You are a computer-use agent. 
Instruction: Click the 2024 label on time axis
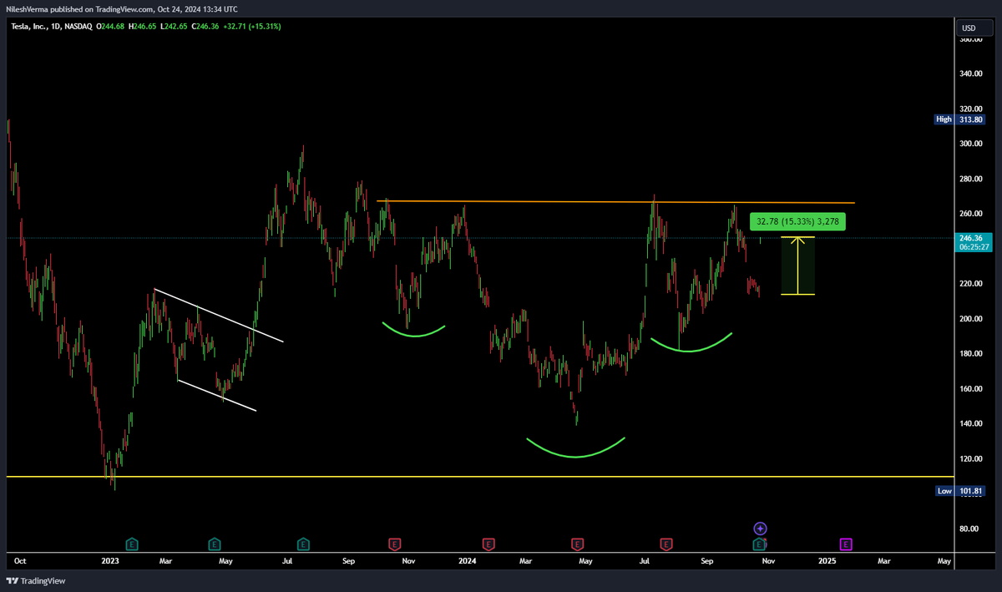pos(466,562)
